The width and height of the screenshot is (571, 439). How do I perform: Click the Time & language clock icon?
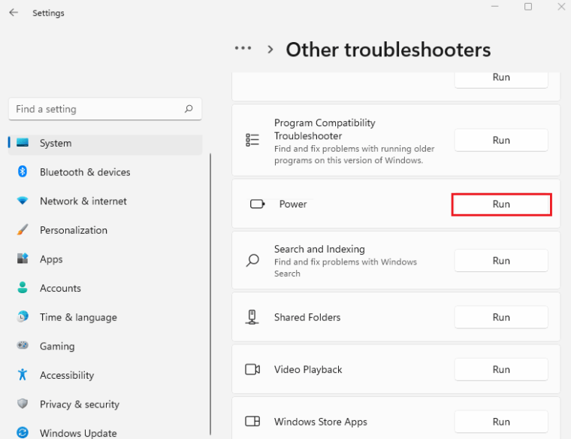[23, 316]
